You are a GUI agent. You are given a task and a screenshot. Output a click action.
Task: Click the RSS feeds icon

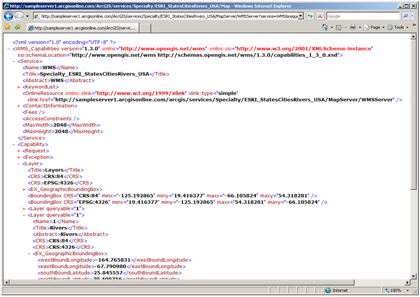(339, 27)
